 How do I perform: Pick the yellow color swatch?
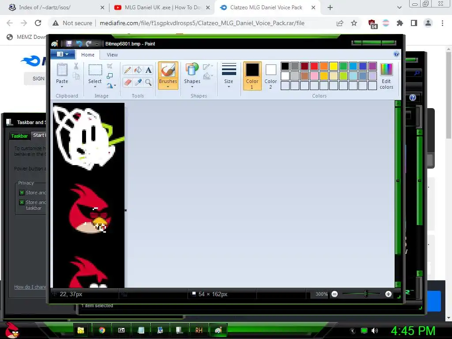coord(334,66)
